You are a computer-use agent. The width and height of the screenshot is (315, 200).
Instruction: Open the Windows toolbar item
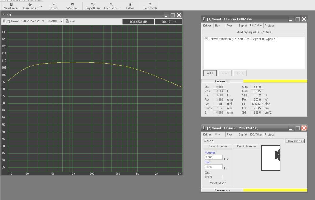[72, 6]
